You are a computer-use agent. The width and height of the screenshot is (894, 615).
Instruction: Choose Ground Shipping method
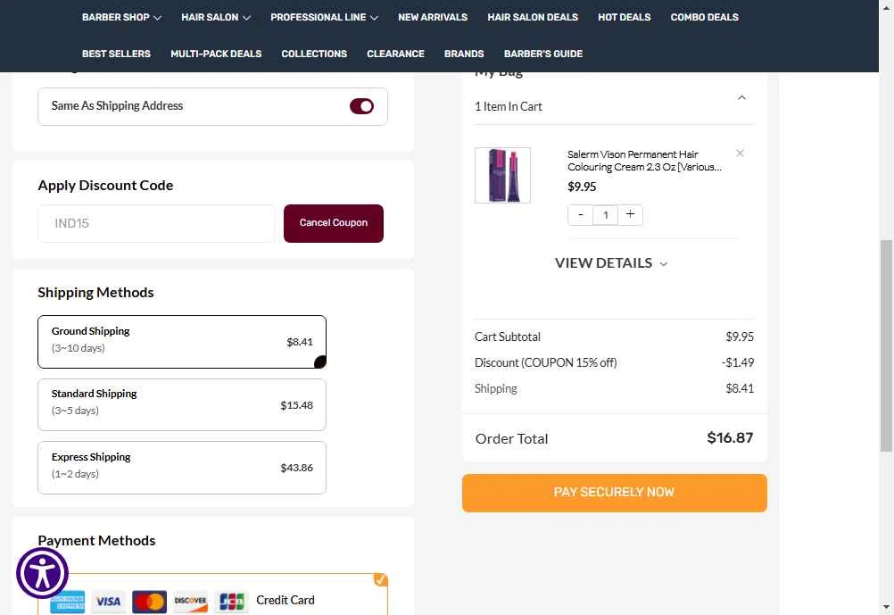tap(182, 342)
